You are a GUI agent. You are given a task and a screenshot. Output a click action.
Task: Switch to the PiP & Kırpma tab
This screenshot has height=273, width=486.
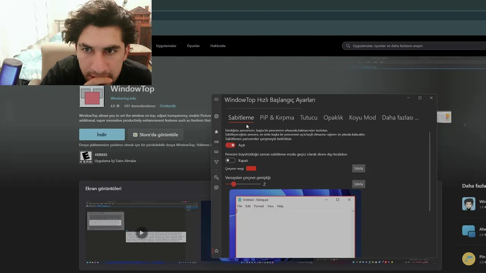coord(277,118)
